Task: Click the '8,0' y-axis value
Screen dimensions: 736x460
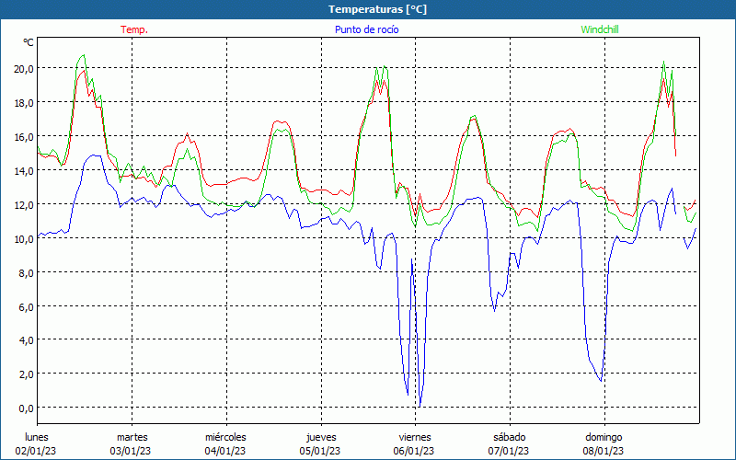Action: point(27,272)
